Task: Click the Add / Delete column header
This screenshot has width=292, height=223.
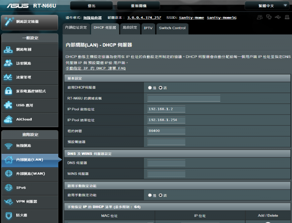Action: coord(268,216)
